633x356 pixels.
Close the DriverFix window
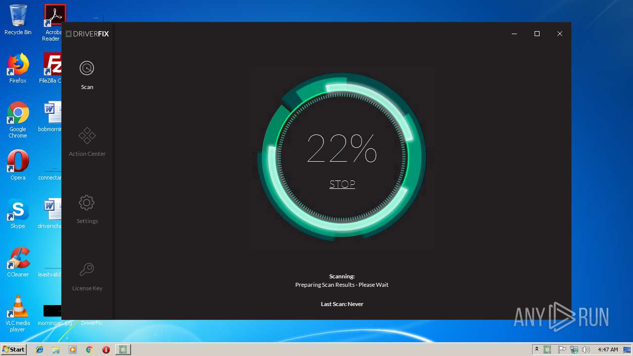560,34
